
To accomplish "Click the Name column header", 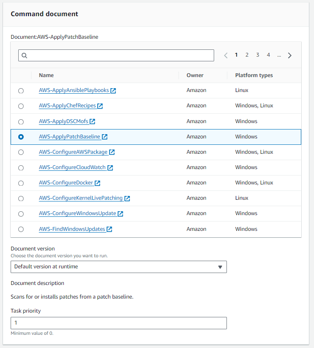I will click(46, 75).
